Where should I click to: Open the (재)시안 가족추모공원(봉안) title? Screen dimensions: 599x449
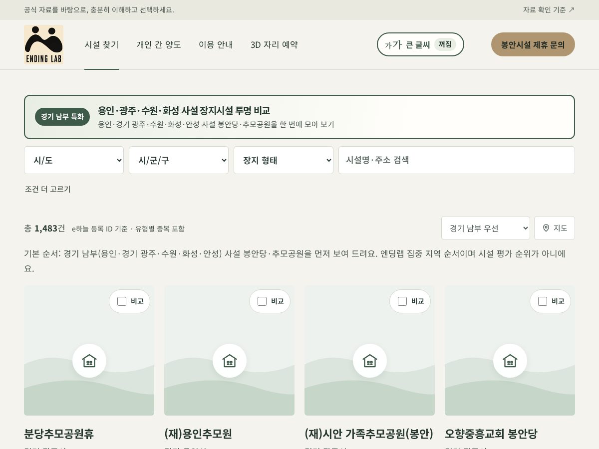click(369, 434)
